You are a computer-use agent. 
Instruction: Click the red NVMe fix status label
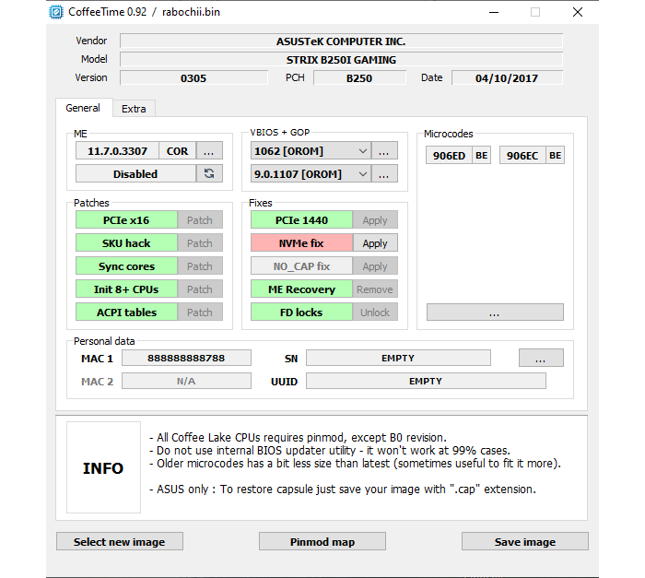(x=301, y=242)
